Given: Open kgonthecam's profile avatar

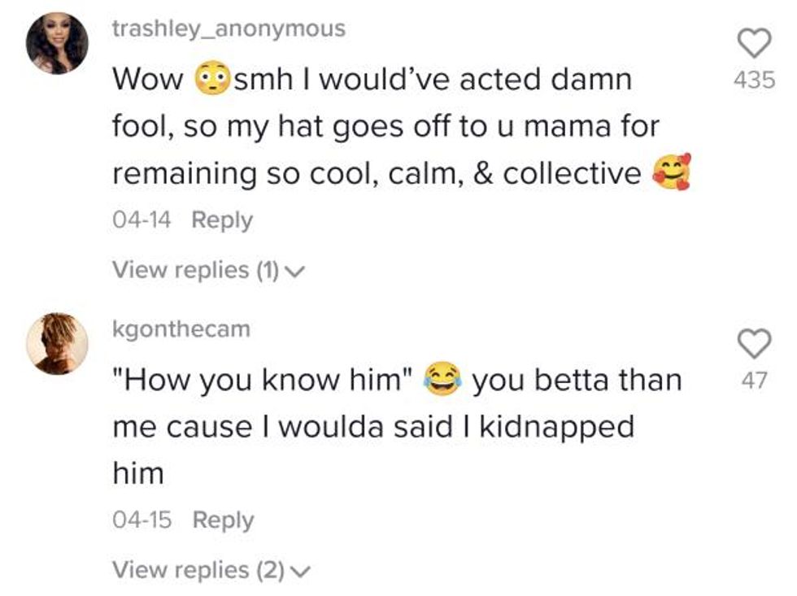Looking at the screenshot, I should pyautogui.click(x=57, y=343).
